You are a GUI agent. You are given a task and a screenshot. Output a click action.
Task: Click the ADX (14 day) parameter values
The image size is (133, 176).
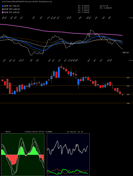(x=75, y=132)
